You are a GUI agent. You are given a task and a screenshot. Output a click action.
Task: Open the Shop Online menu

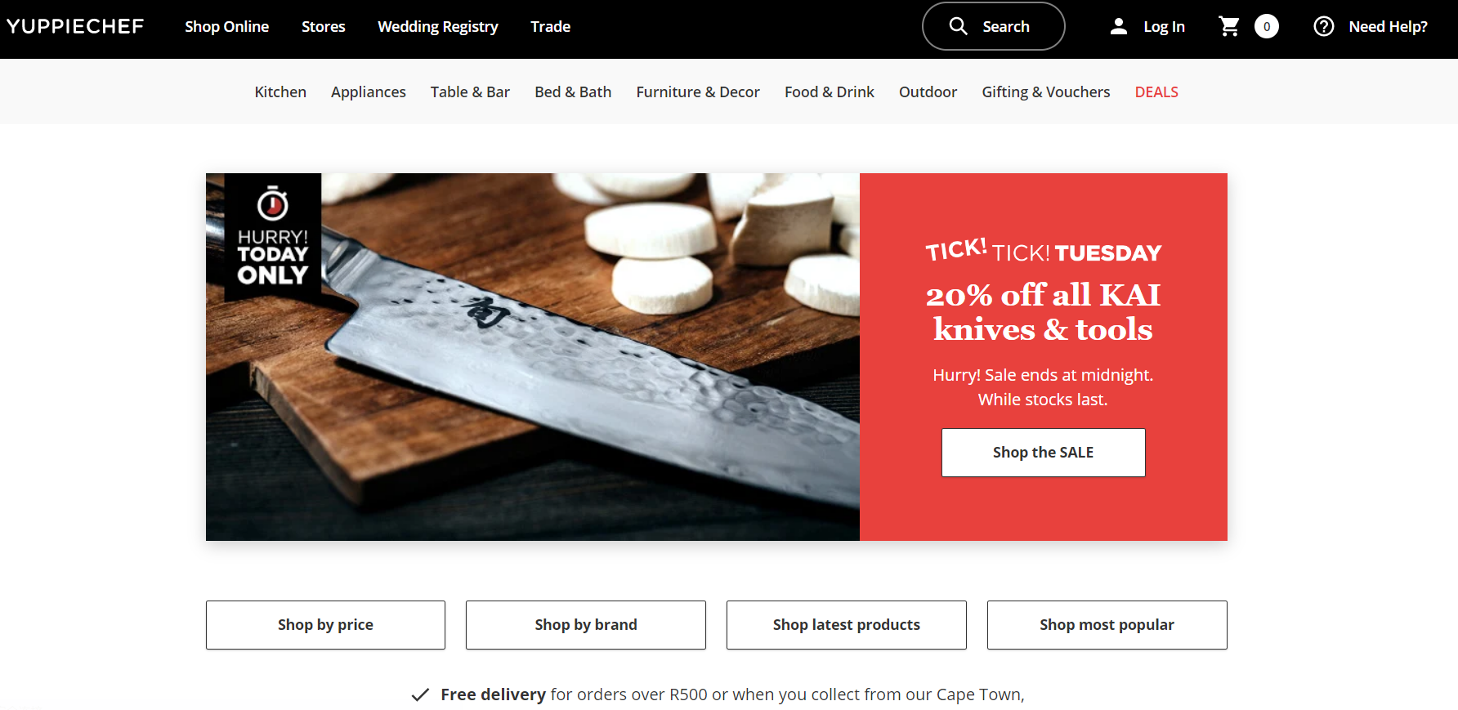[x=226, y=26]
